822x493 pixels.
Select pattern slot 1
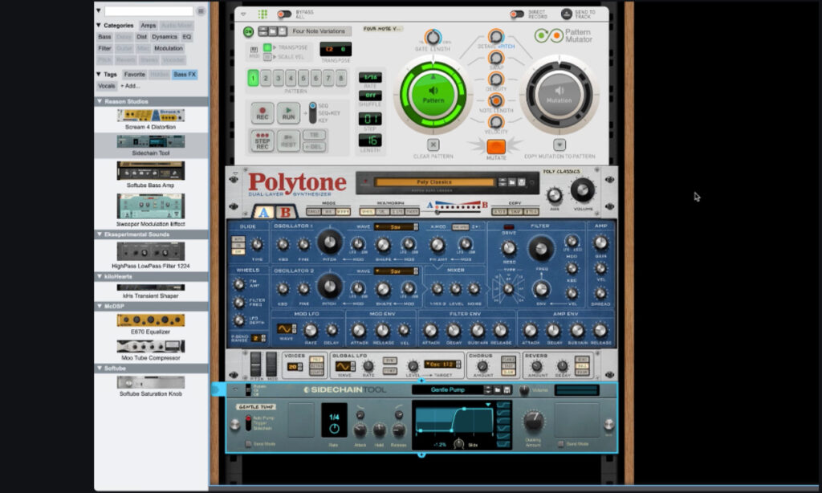point(253,79)
